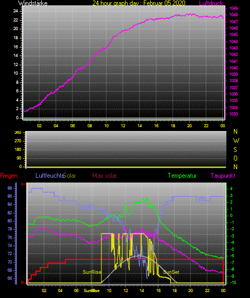Click humidity axis value 66

pos(10,279)
